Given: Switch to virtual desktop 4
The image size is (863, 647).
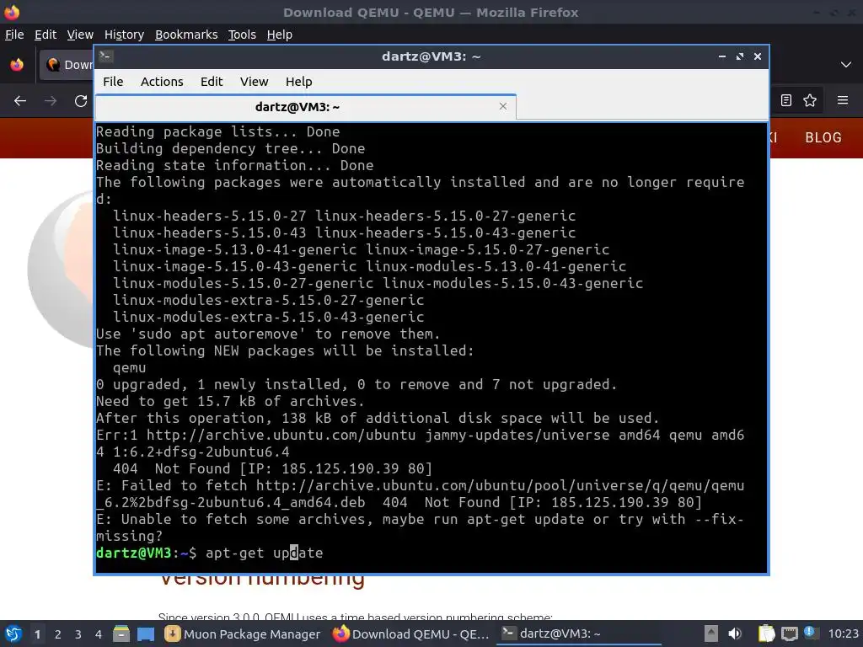Looking at the screenshot, I should 99,634.
